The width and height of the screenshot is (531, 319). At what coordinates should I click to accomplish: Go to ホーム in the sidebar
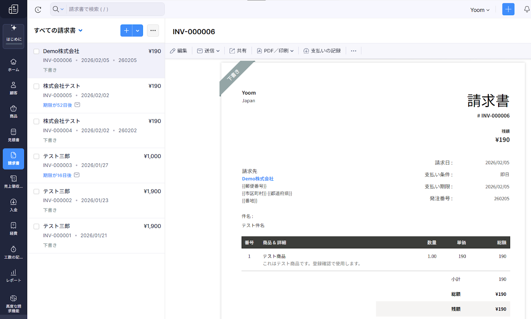(14, 65)
